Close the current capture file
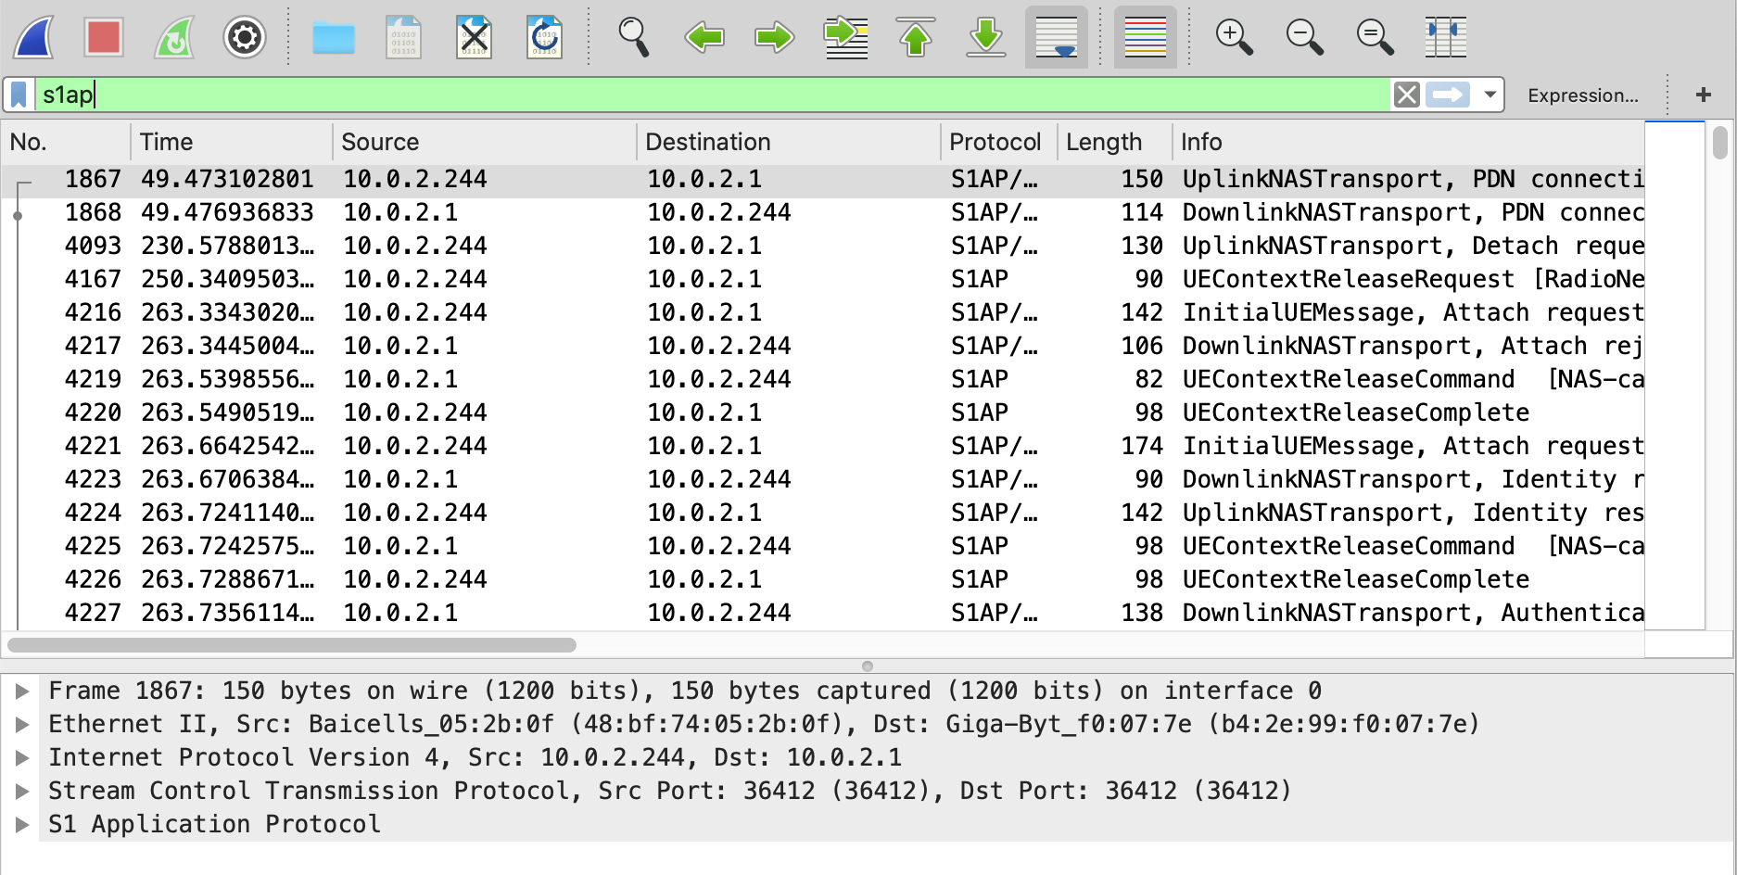1737x875 pixels. point(474,37)
